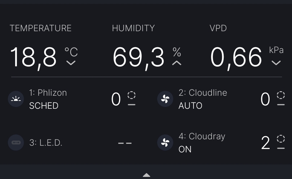
Task: Click dashed circle indicator beside Cloudray level
Action: tap(281, 139)
